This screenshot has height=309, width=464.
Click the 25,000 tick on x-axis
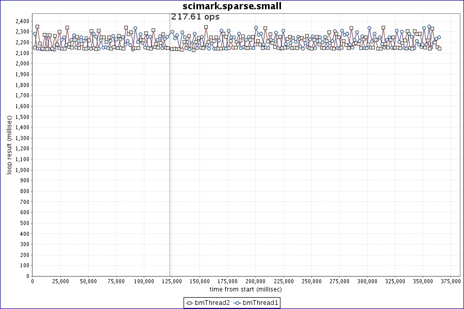pyautogui.click(x=60, y=282)
